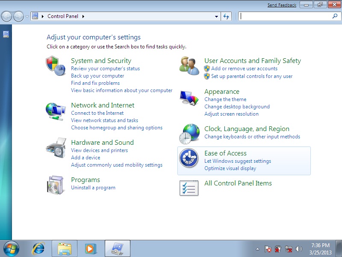The height and width of the screenshot is (257, 342).
Task: Open the Network and Internet category
Action: [x=103, y=105]
